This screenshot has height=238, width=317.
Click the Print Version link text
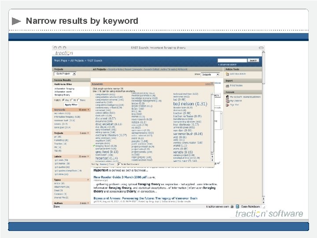(236, 86)
